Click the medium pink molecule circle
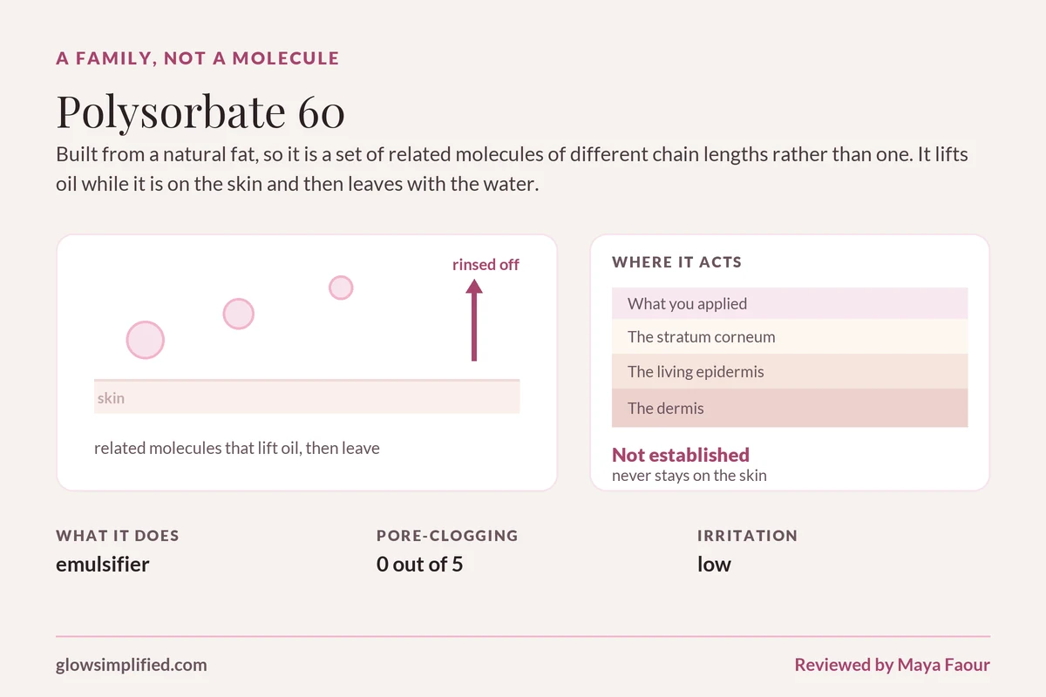Screen dimensions: 1046x697 (x=239, y=314)
